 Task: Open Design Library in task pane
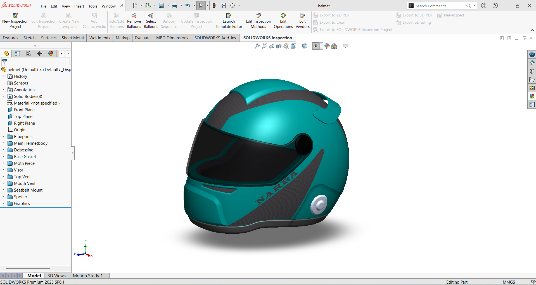coord(532,71)
